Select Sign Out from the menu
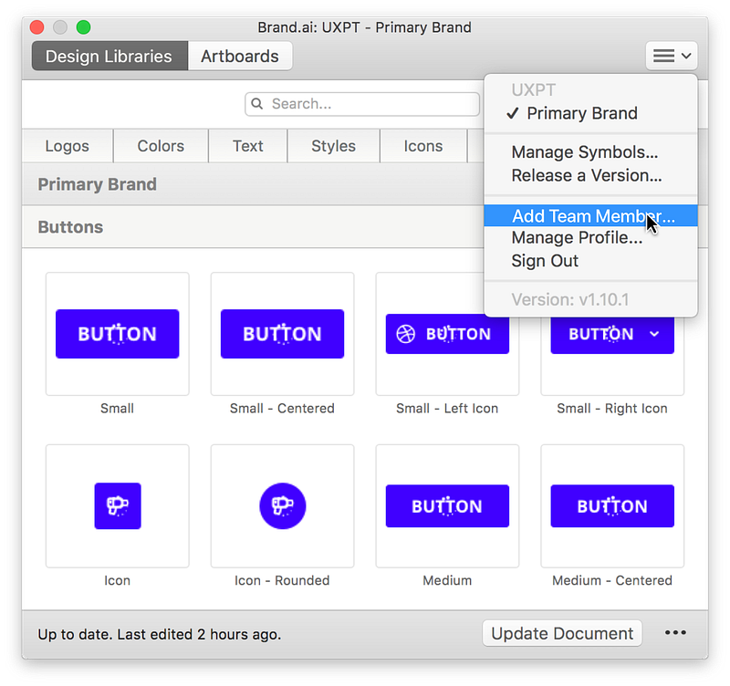The height and width of the screenshot is (686, 730). tap(590, 261)
